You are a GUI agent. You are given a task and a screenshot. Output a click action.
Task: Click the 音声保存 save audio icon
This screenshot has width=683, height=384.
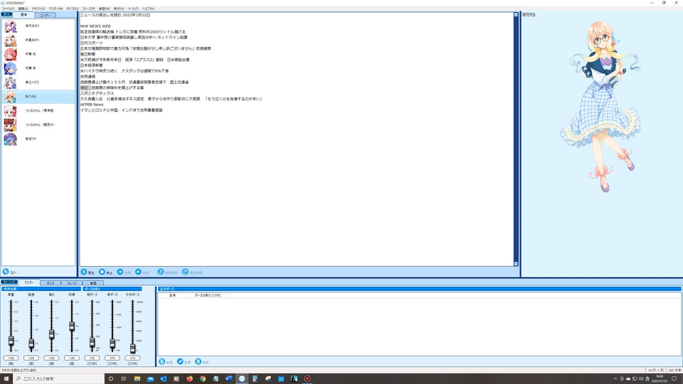pyautogui.click(x=160, y=272)
